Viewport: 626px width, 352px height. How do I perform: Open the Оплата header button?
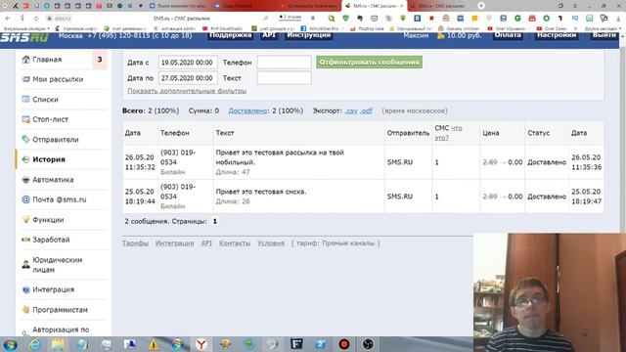tap(508, 35)
